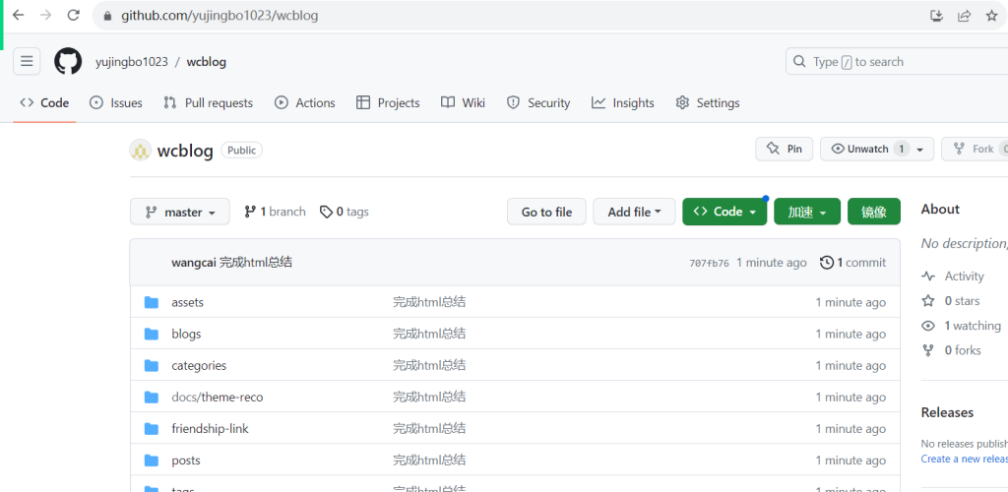Click the commit history clock icon

(827, 262)
